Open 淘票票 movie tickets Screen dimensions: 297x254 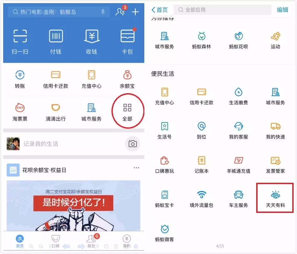tap(20, 112)
